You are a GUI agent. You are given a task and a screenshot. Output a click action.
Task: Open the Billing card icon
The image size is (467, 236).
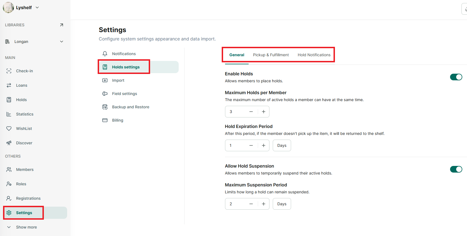click(x=105, y=120)
